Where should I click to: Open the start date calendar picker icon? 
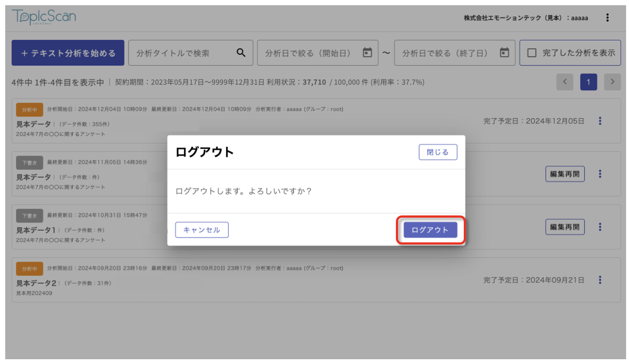point(368,52)
